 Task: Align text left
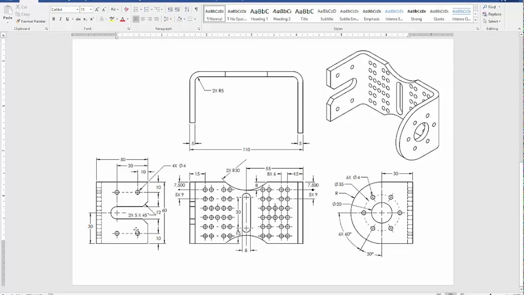coord(136,19)
